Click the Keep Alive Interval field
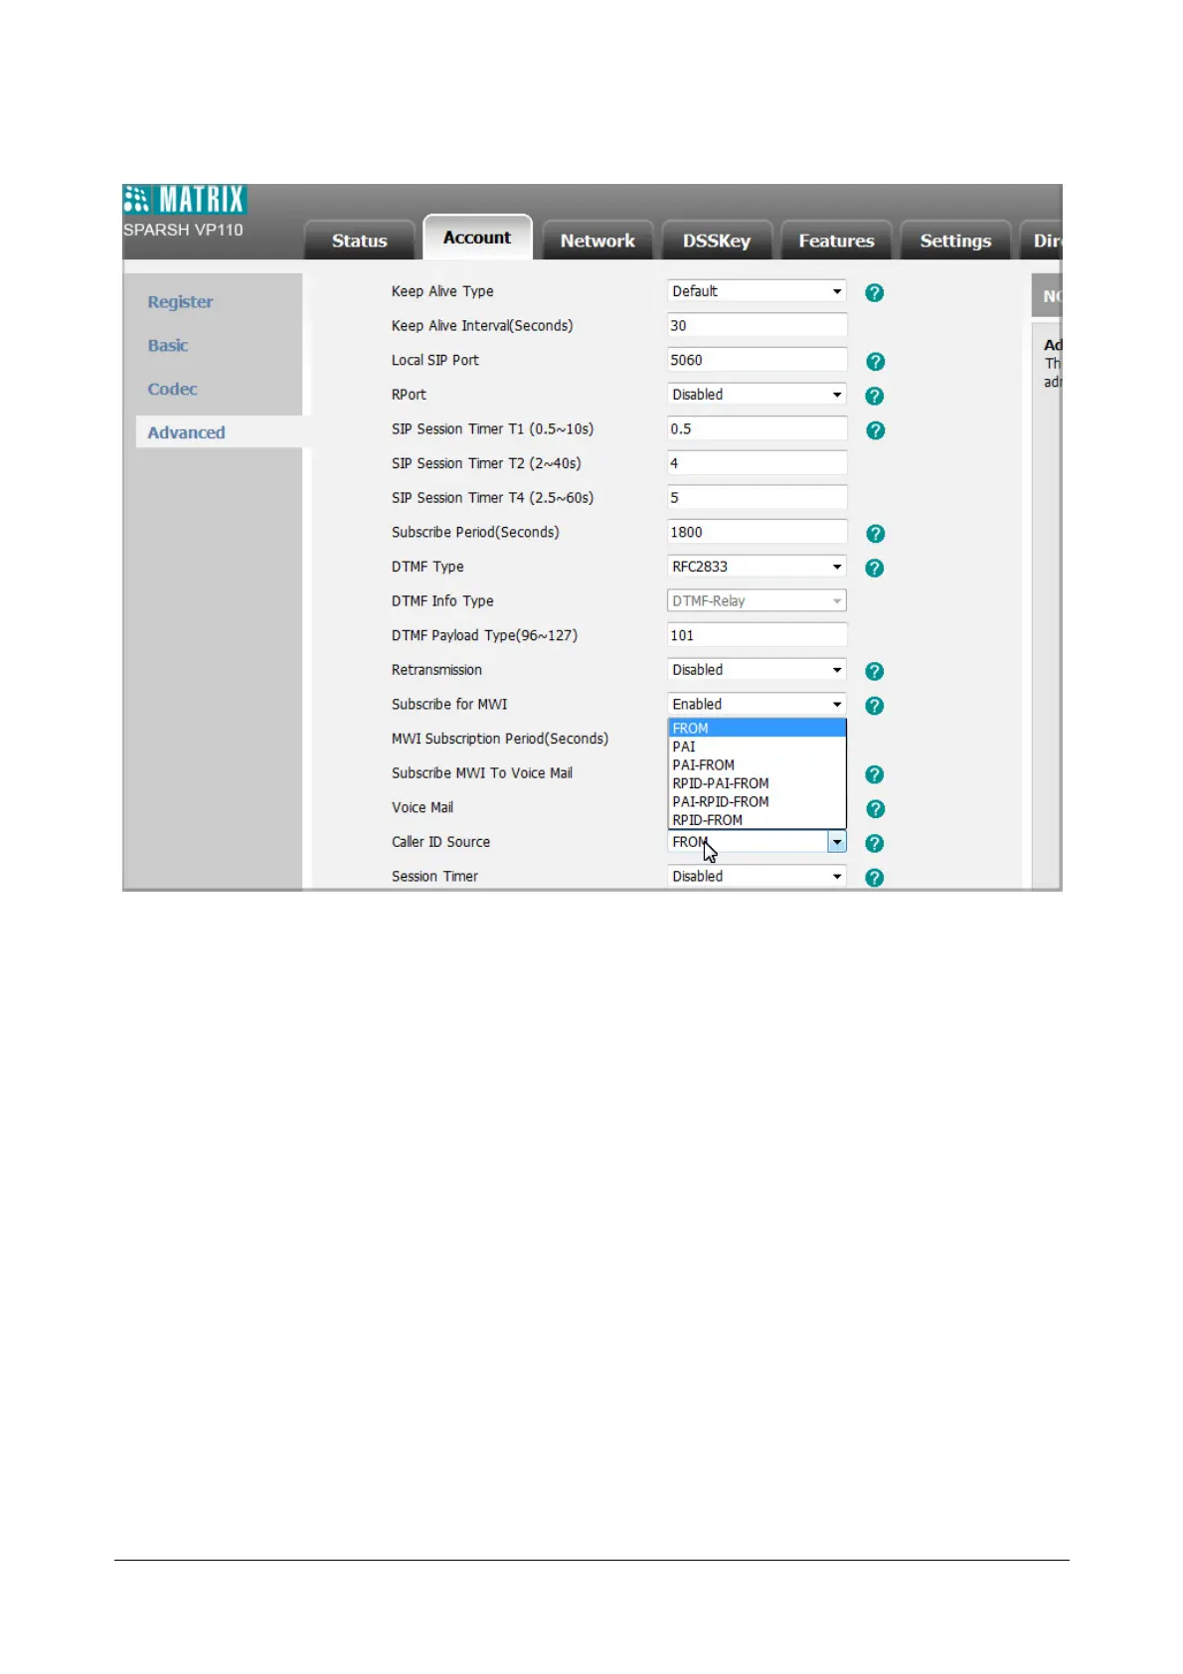Screen dimensions: 1183x1674 point(757,325)
